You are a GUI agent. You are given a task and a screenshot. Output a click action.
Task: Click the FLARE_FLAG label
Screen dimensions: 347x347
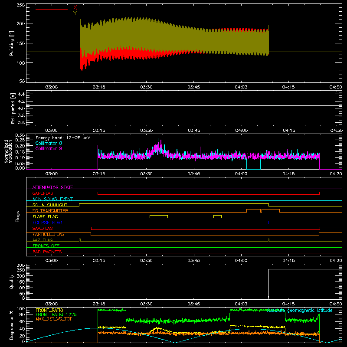(x=45, y=216)
